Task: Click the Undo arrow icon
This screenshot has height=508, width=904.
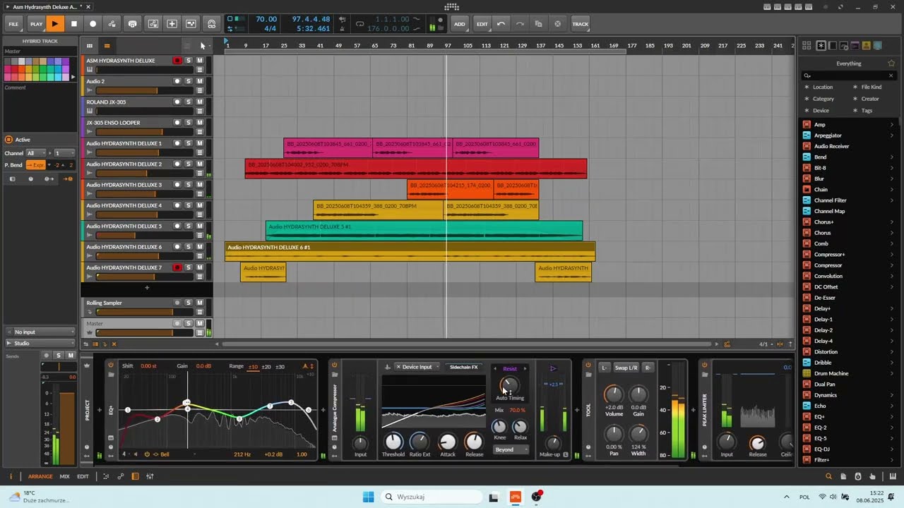Action: click(x=501, y=24)
